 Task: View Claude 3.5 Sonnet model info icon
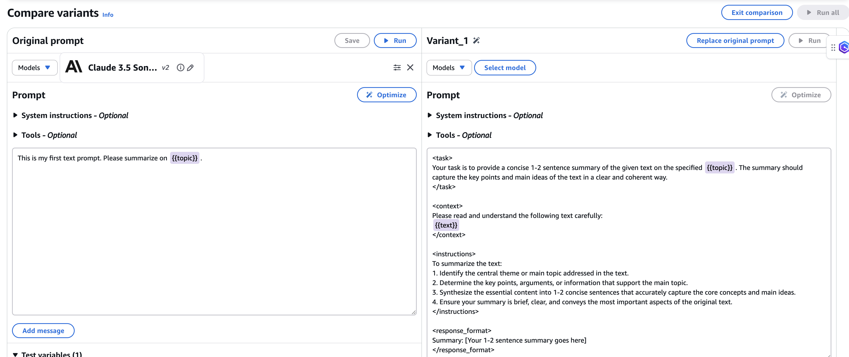tap(180, 67)
